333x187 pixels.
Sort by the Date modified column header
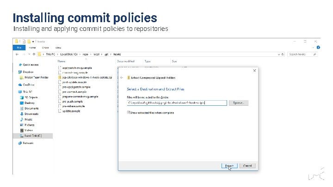click(126, 61)
